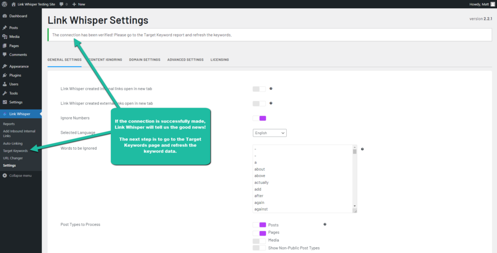Open Add Inbound Internal Links page
Viewport: 497px width, 253px height.
[x=19, y=133]
